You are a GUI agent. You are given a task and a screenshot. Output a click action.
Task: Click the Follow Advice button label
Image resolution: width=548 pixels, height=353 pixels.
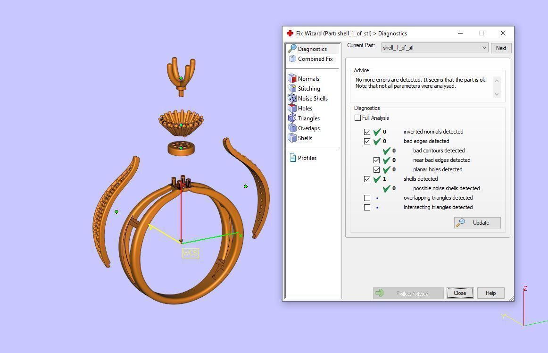(412, 294)
